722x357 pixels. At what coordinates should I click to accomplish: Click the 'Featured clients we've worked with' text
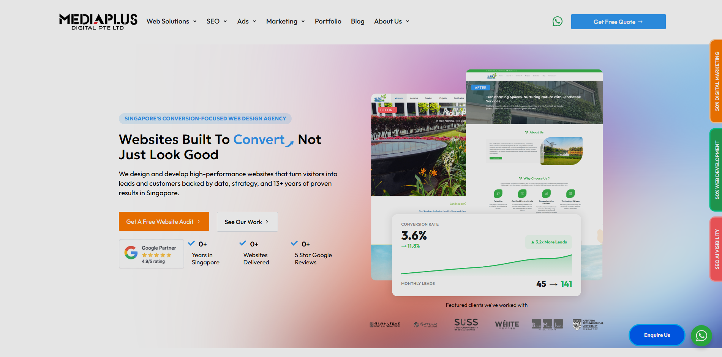pos(487,305)
